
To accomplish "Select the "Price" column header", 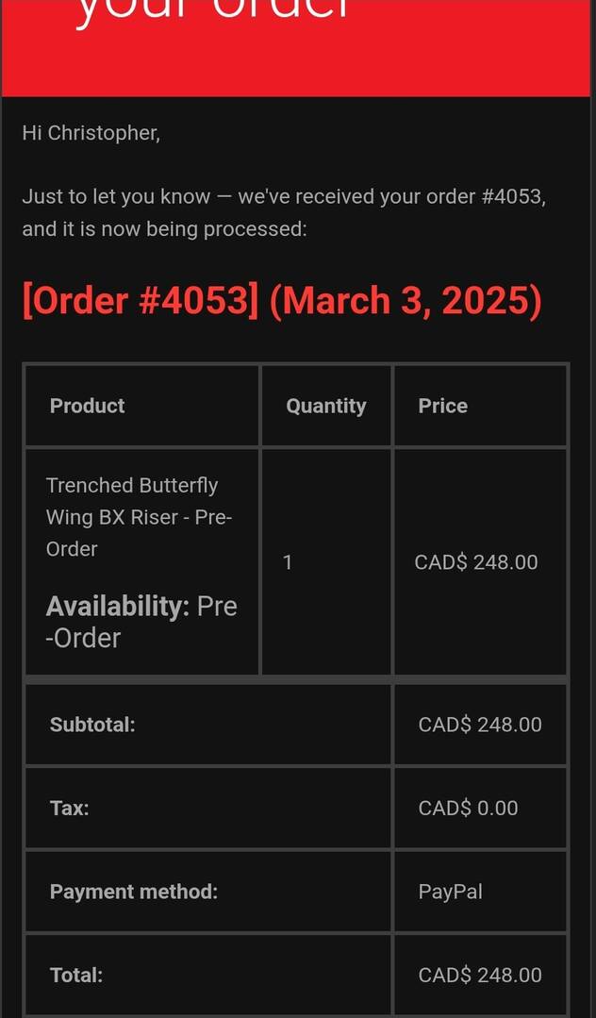I will coord(442,406).
